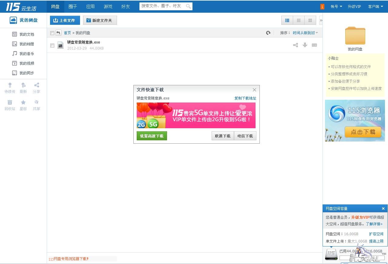
Task: Go back up one folder level
Action: (59, 33)
